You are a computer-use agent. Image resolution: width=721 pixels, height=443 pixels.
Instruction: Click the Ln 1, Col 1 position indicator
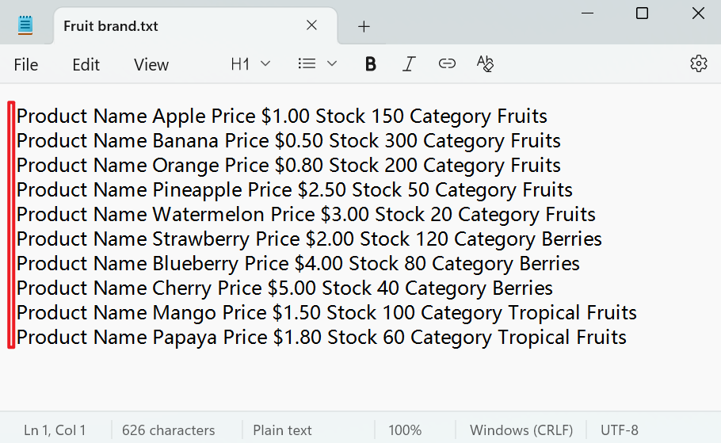(x=55, y=430)
